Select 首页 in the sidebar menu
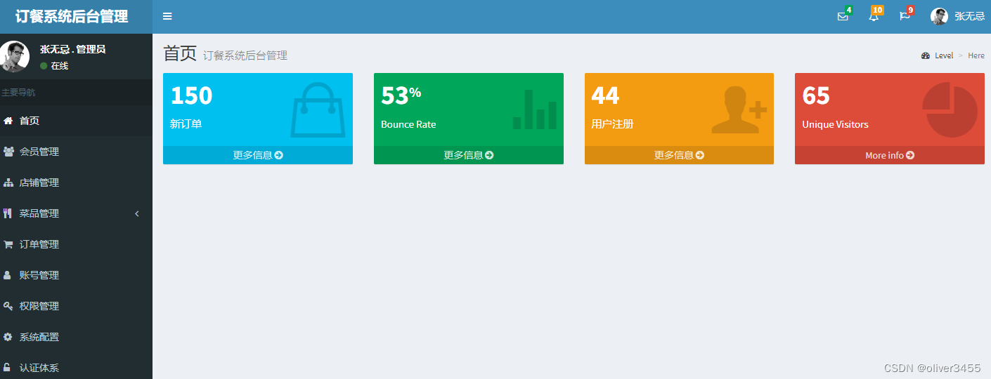The width and height of the screenshot is (991, 379). point(76,121)
